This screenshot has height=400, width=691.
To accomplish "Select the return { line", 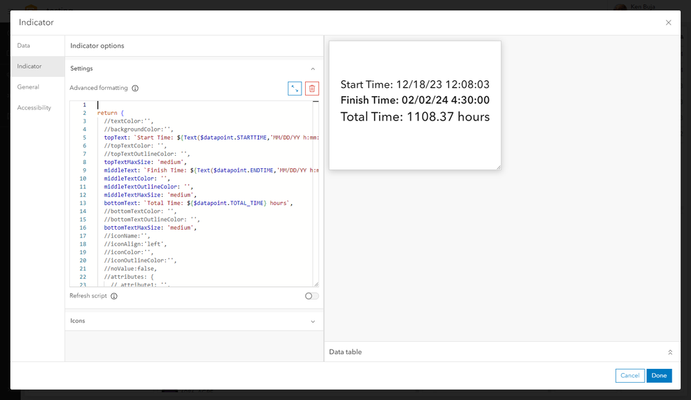I will [x=111, y=113].
